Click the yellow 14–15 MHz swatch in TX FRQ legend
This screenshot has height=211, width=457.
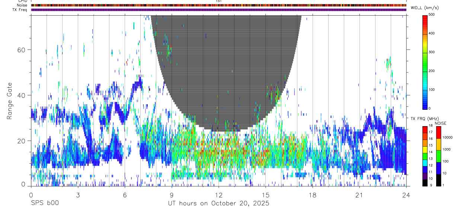pyautogui.click(x=425, y=150)
